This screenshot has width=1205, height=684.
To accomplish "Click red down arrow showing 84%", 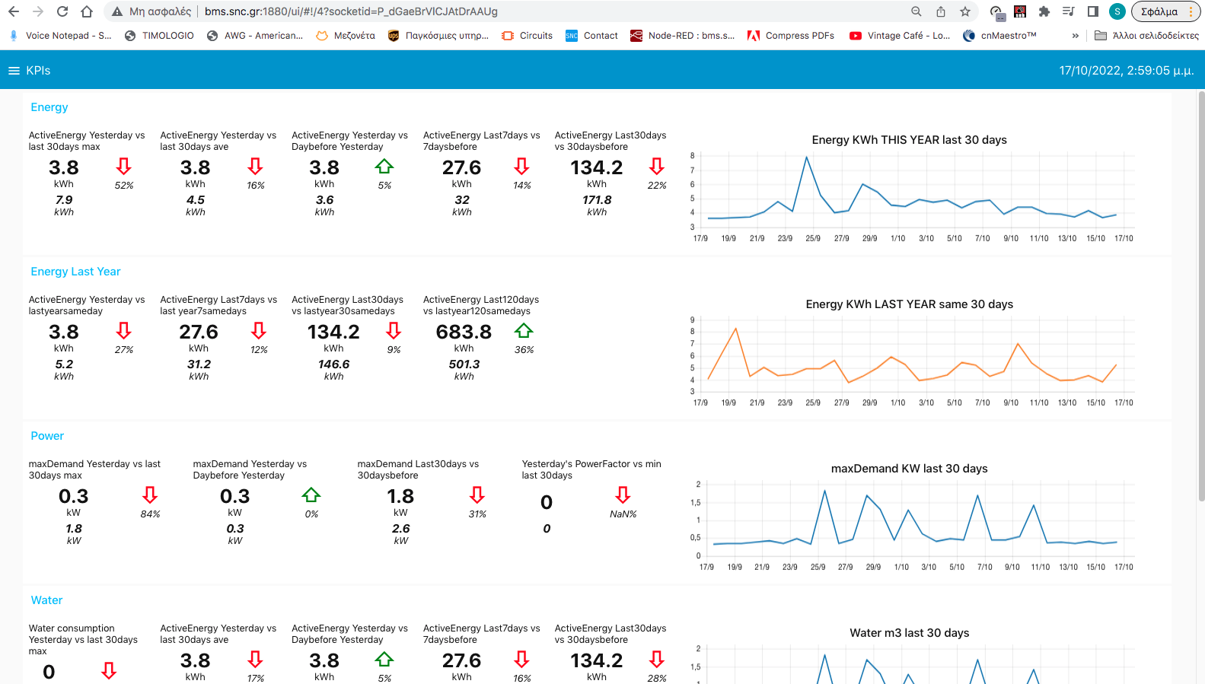I will [x=150, y=495].
